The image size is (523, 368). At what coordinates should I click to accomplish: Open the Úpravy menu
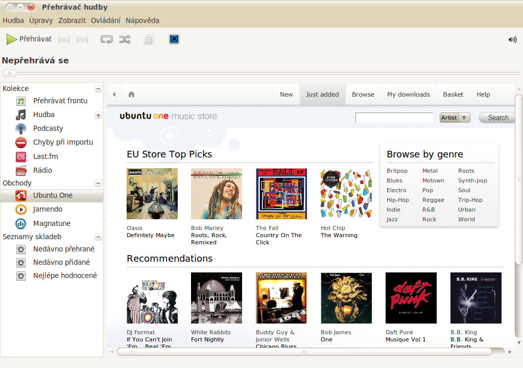[x=41, y=20]
